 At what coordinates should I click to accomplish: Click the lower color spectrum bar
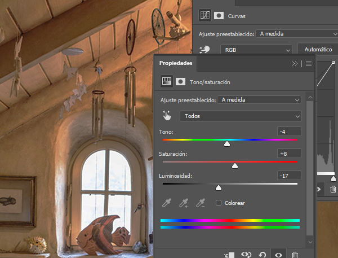pyautogui.click(x=230, y=227)
